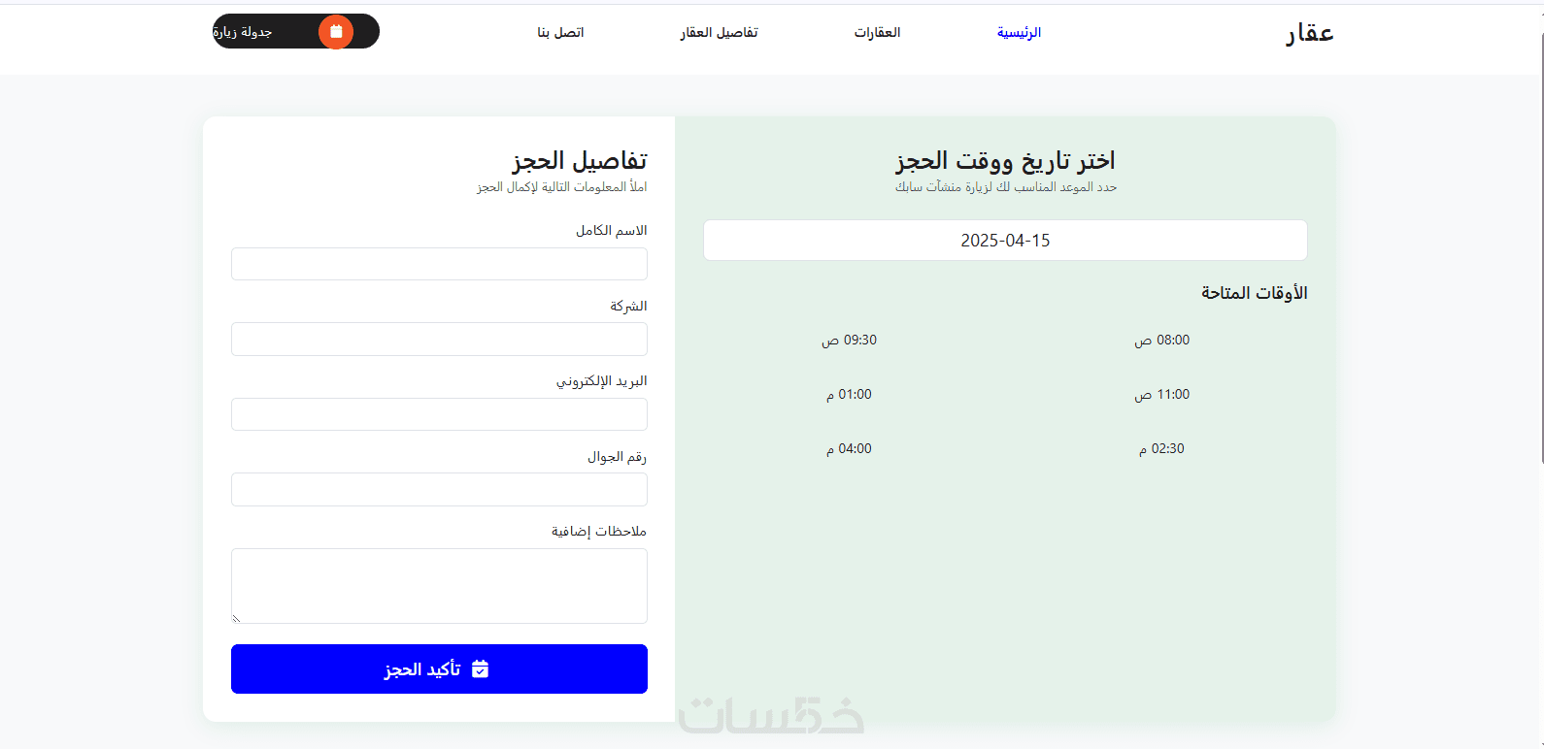
Task: Select the 09:30 ص time slot
Action: pyautogui.click(x=849, y=340)
